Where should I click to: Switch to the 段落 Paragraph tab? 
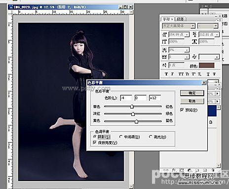[x=180, y=19]
